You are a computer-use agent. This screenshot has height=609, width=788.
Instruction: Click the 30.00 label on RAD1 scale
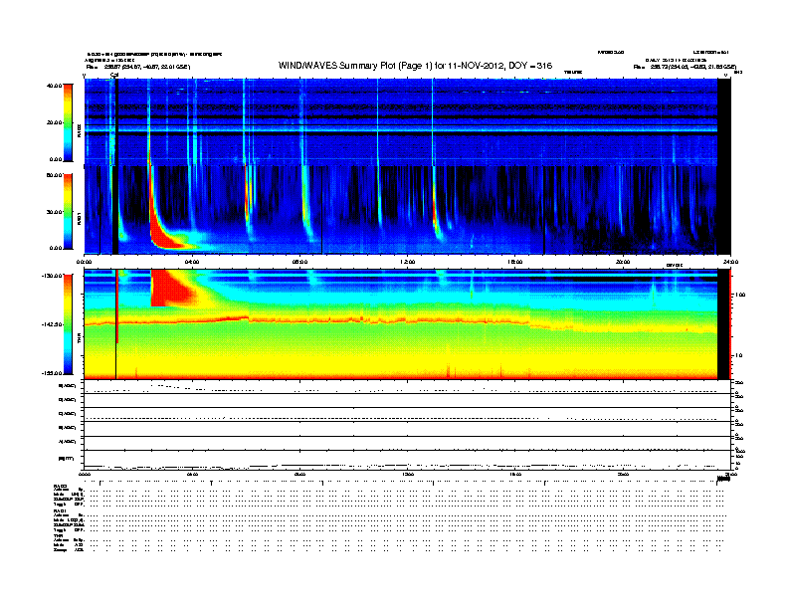click(x=55, y=212)
